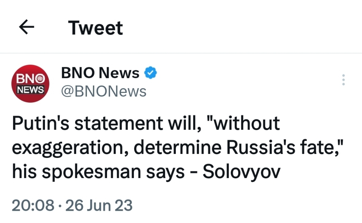The height and width of the screenshot is (223, 362).
Task: Click the 26 Jun 23 date
Action: 99,205
